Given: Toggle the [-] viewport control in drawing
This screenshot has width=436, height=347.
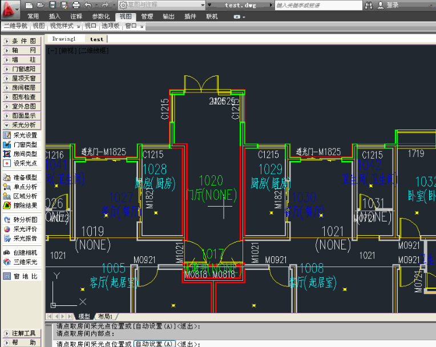Looking at the screenshot, I should coord(52,50).
